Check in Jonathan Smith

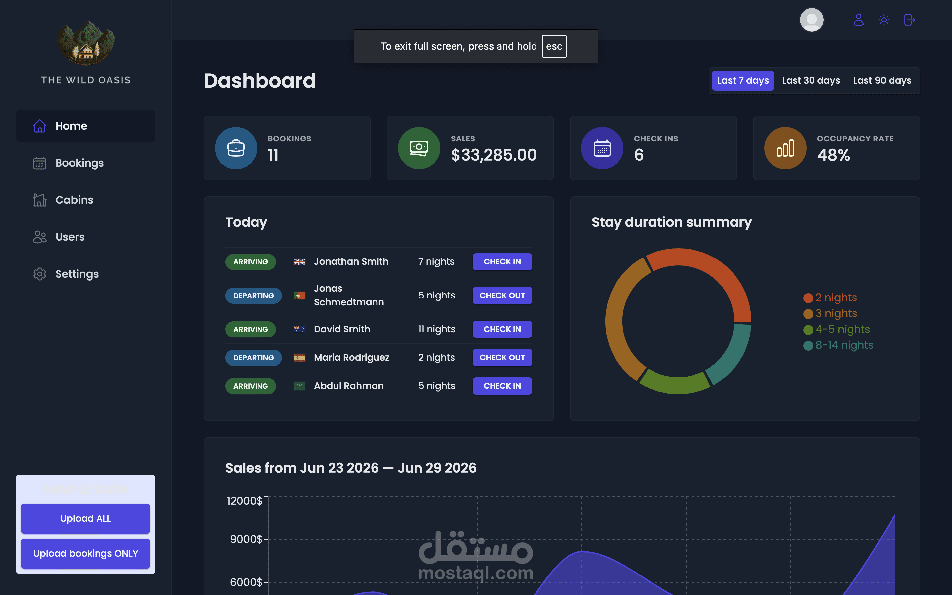point(502,262)
